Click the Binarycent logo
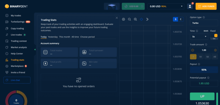This screenshot has width=220, height=105. point(16,6)
